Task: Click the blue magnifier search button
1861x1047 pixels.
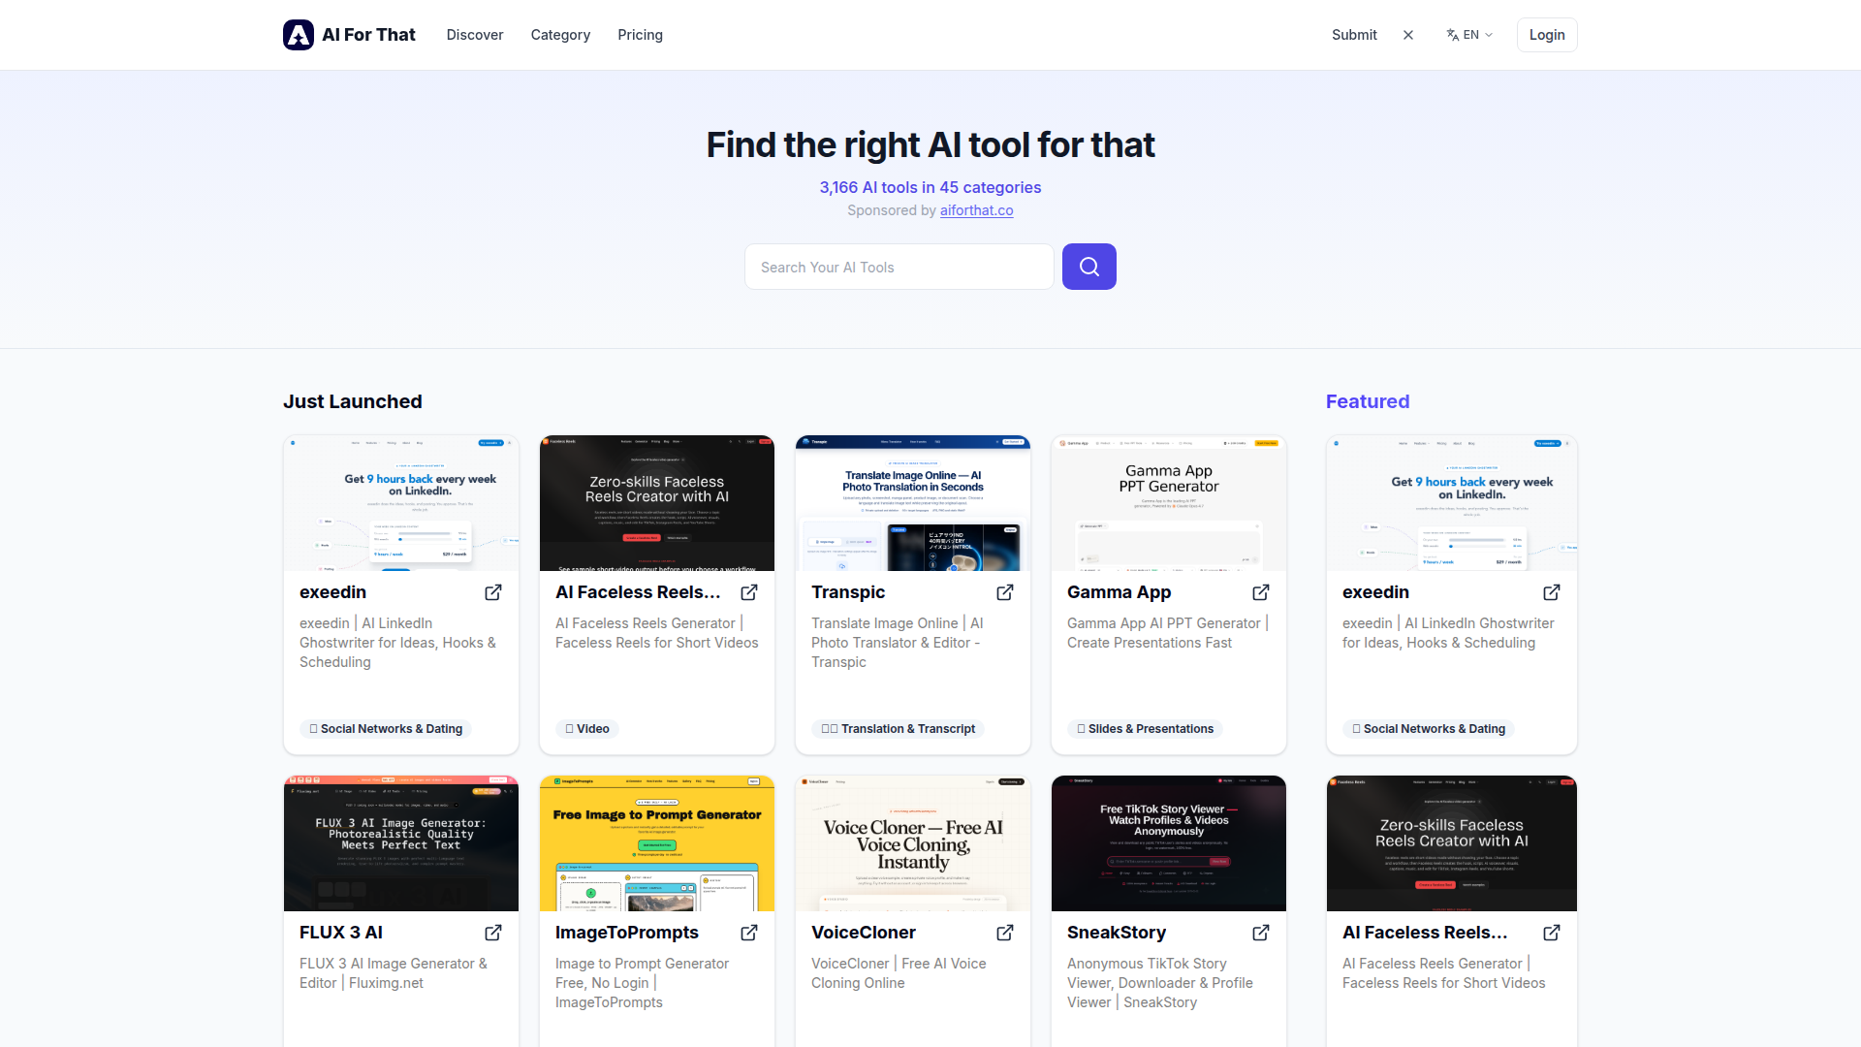Action: click(1089, 267)
